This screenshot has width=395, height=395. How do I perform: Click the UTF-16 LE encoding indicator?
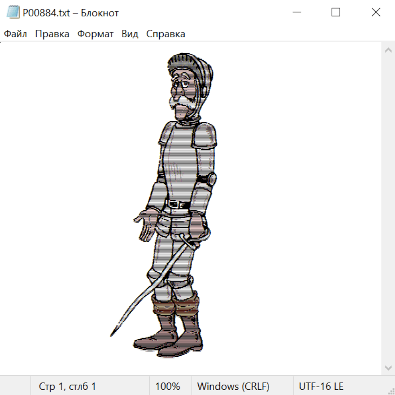[x=321, y=386]
